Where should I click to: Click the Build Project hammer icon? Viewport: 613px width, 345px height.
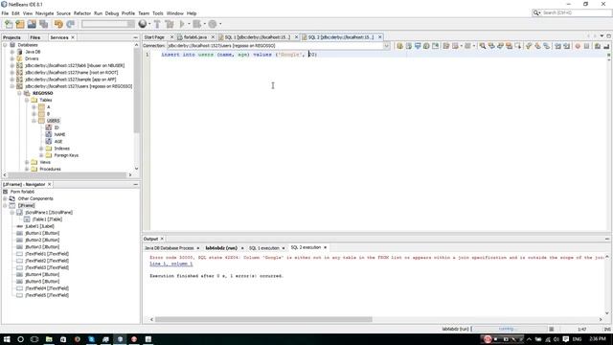point(157,24)
